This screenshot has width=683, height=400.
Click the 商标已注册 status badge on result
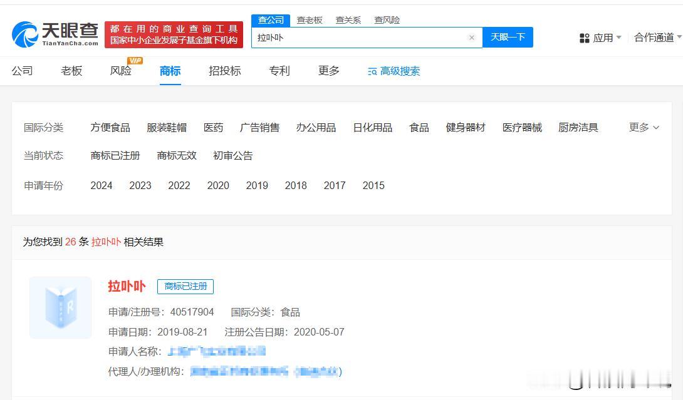click(x=185, y=287)
